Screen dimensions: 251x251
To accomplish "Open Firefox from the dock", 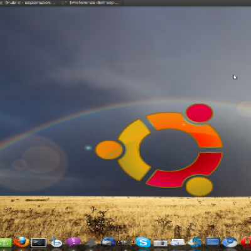I will tap(21, 242).
